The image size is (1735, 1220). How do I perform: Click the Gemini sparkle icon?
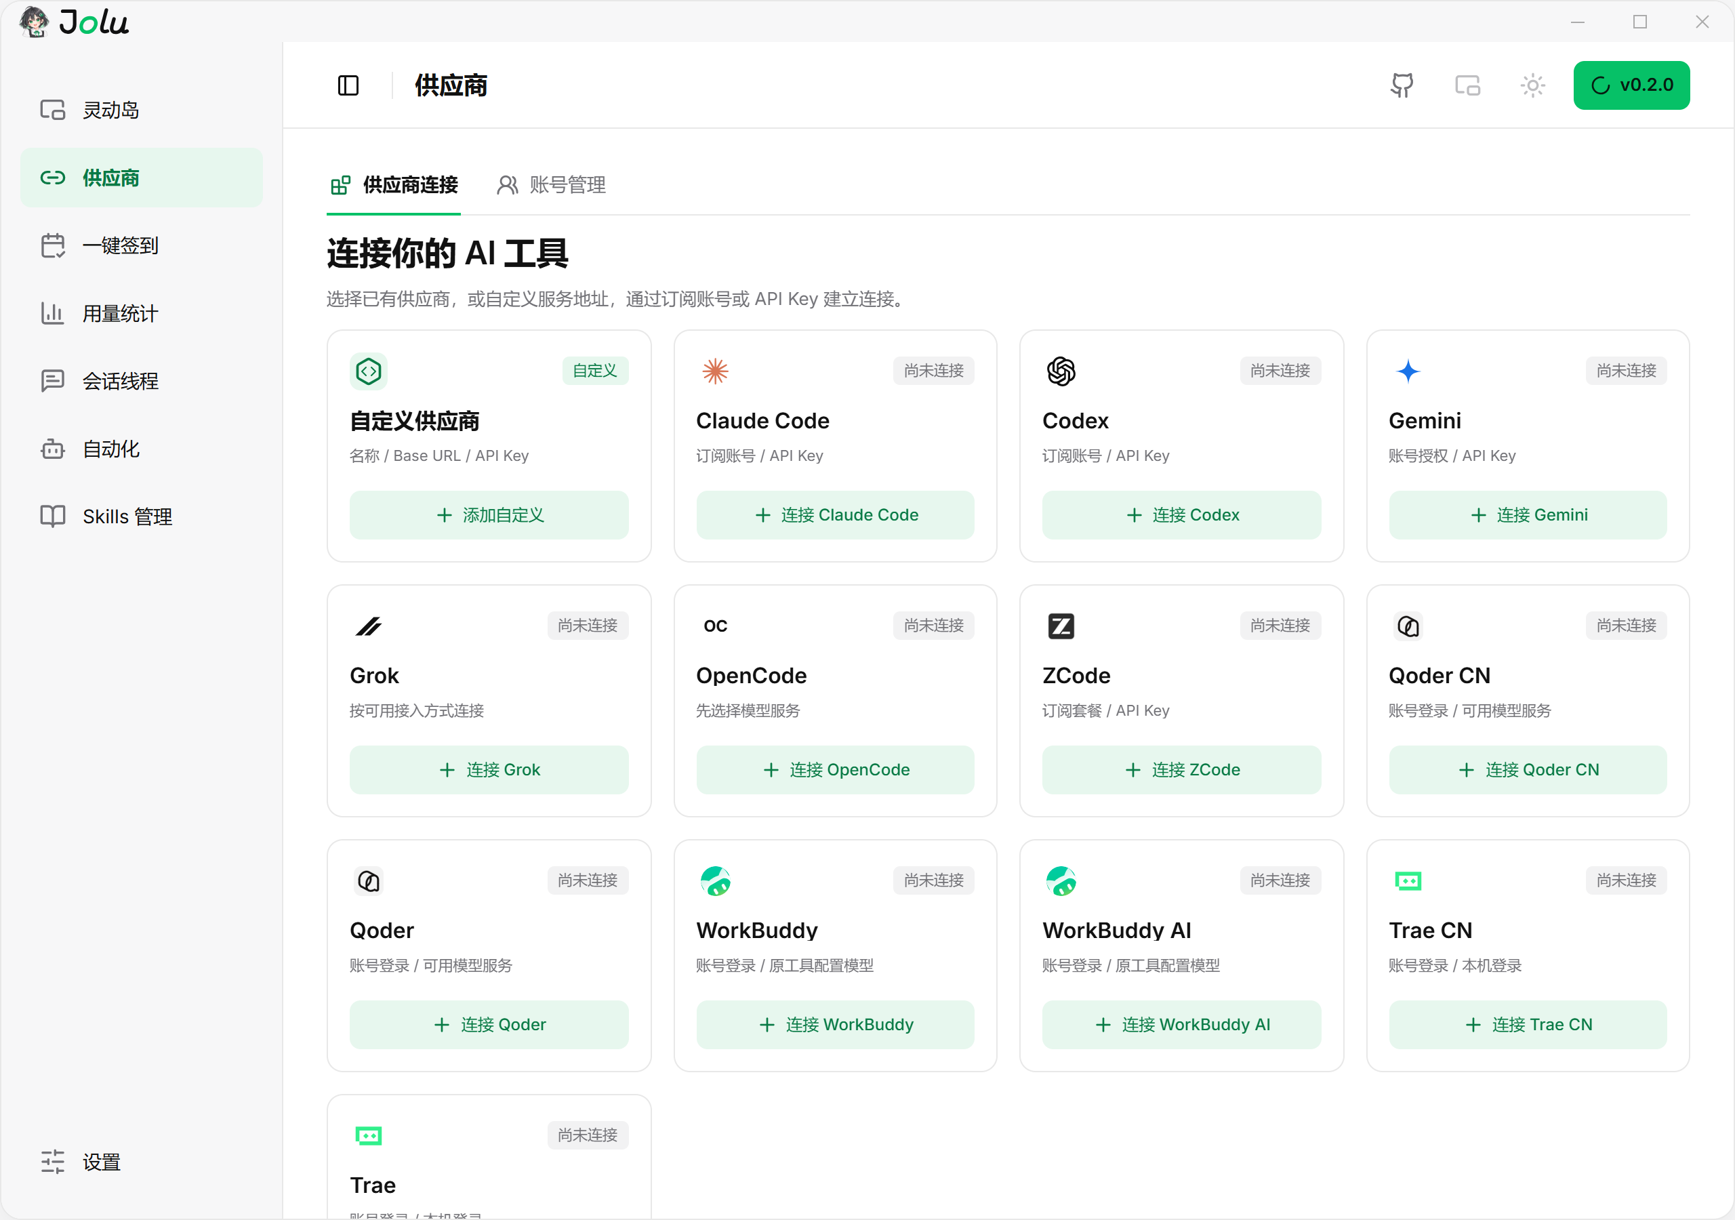tap(1408, 371)
